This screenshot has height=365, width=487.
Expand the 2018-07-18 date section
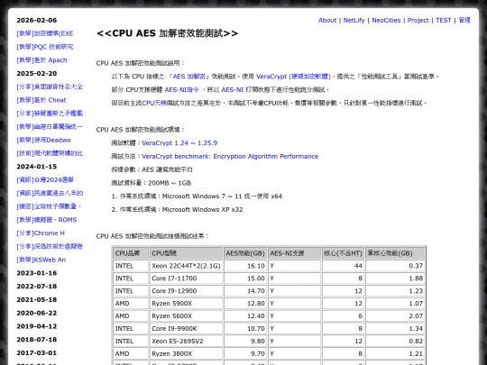click(37, 340)
